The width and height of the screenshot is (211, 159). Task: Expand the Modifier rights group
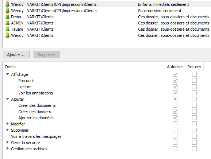[x=8, y=124]
